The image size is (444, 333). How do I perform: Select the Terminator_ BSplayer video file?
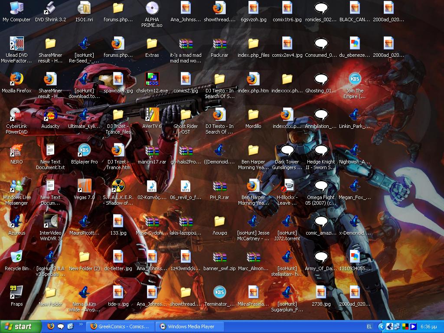(x=219, y=296)
